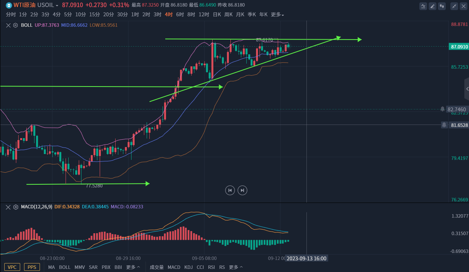Switch to 年K timeframe
Viewport: 469px width, 272px height.
pyautogui.click(x=263, y=14)
